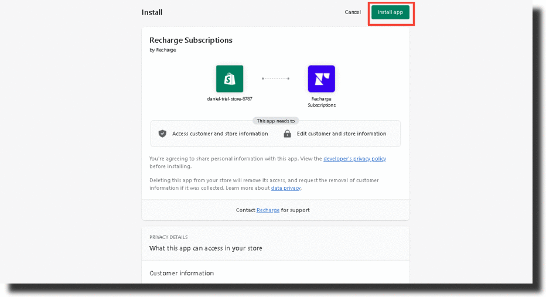Select the 'Install' page heading
Image resolution: width=546 pixels, height=297 pixels.
point(152,12)
